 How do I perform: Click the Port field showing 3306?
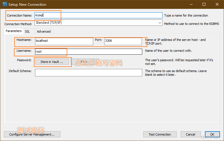point(123,41)
